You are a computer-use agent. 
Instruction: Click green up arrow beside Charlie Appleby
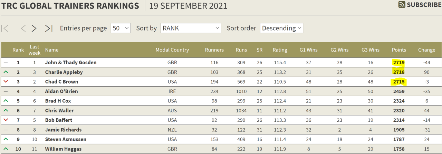[6, 72]
